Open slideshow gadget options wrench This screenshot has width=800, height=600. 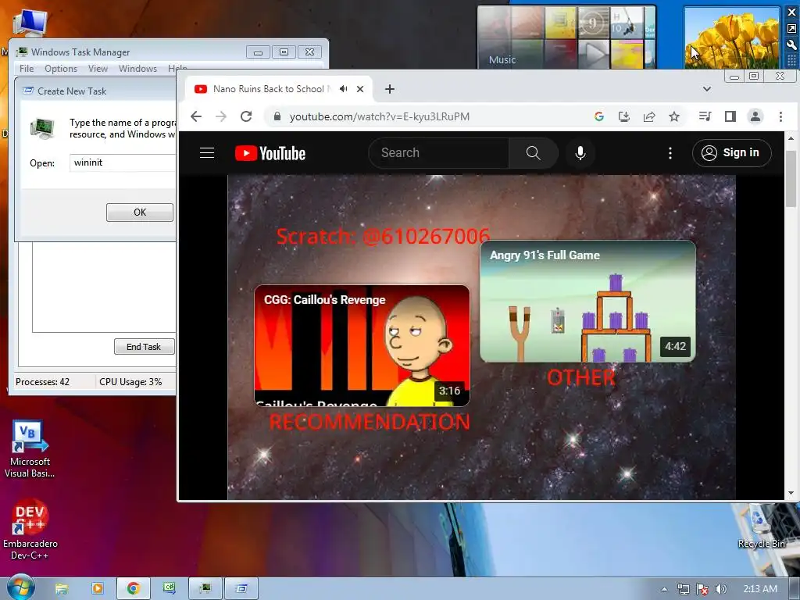pyautogui.click(x=792, y=45)
